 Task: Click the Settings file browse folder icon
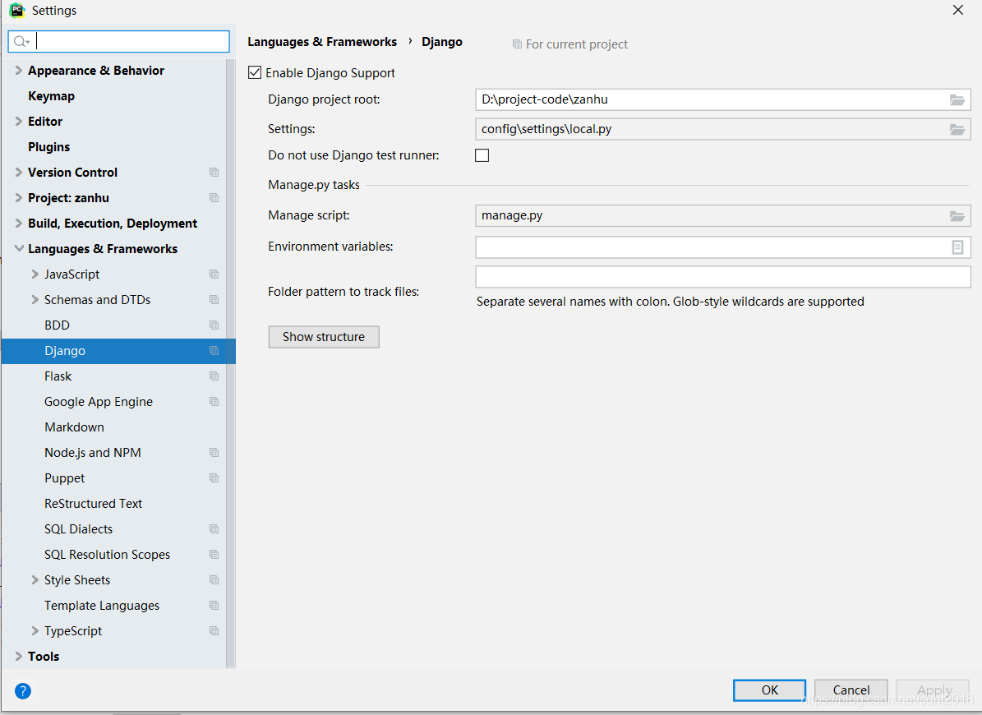(957, 129)
